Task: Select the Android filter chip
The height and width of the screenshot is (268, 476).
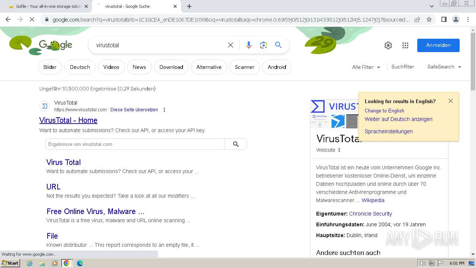Action: (x=277, y=67)
